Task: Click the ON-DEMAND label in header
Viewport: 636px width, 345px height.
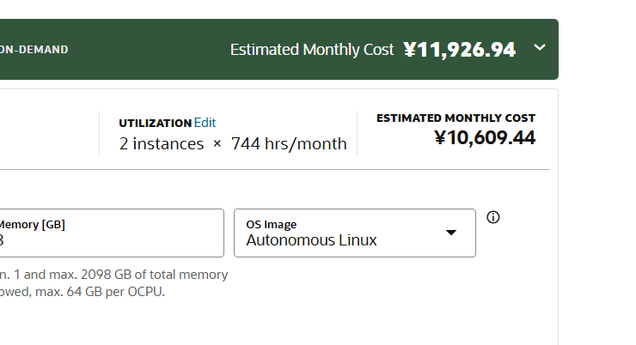Action: click(x=34, y=50)
